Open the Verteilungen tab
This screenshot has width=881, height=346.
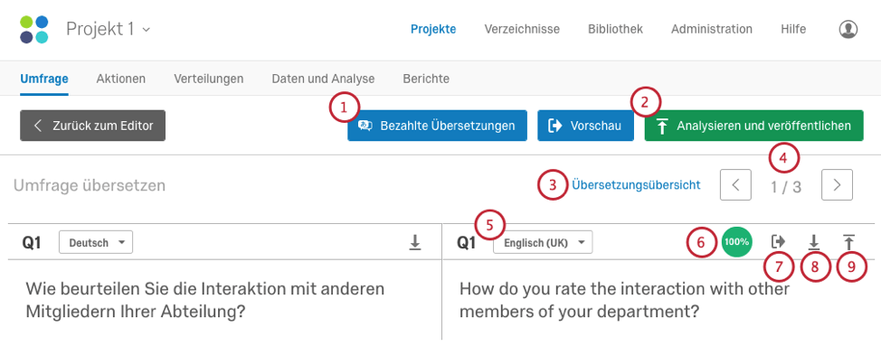[x=208, y=79]
